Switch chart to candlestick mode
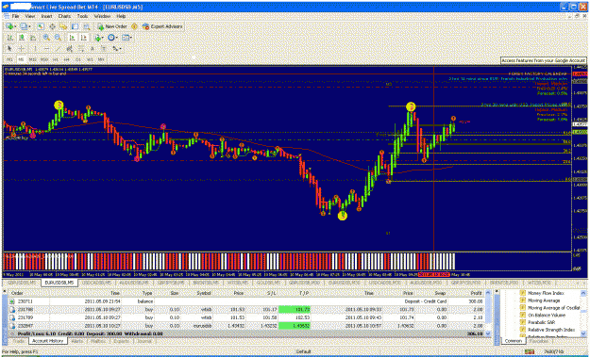This screenshot has height=357, width=590. [x=22, y=38]
